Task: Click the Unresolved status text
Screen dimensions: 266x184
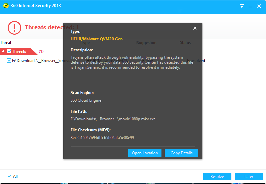Action: [x=195, y=61]
